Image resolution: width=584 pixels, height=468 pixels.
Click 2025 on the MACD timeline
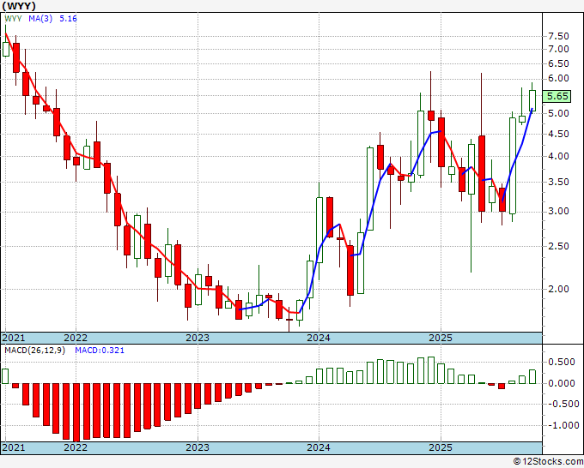441,447
